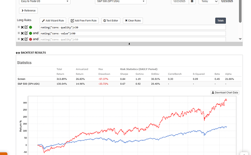The image size is (251, 155).
Task: Remove the disabled quality>50 rule
Action: pos(22,39)
